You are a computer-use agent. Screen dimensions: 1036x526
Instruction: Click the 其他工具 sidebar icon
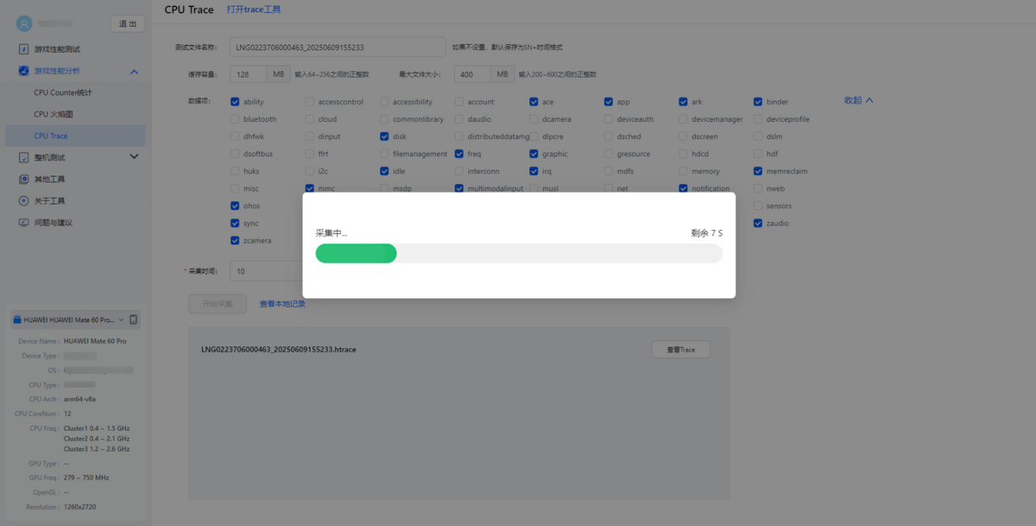point(24,179)
